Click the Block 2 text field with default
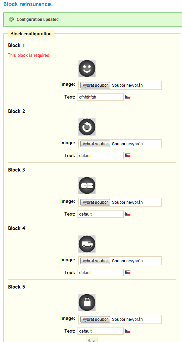 coord(100,155)
